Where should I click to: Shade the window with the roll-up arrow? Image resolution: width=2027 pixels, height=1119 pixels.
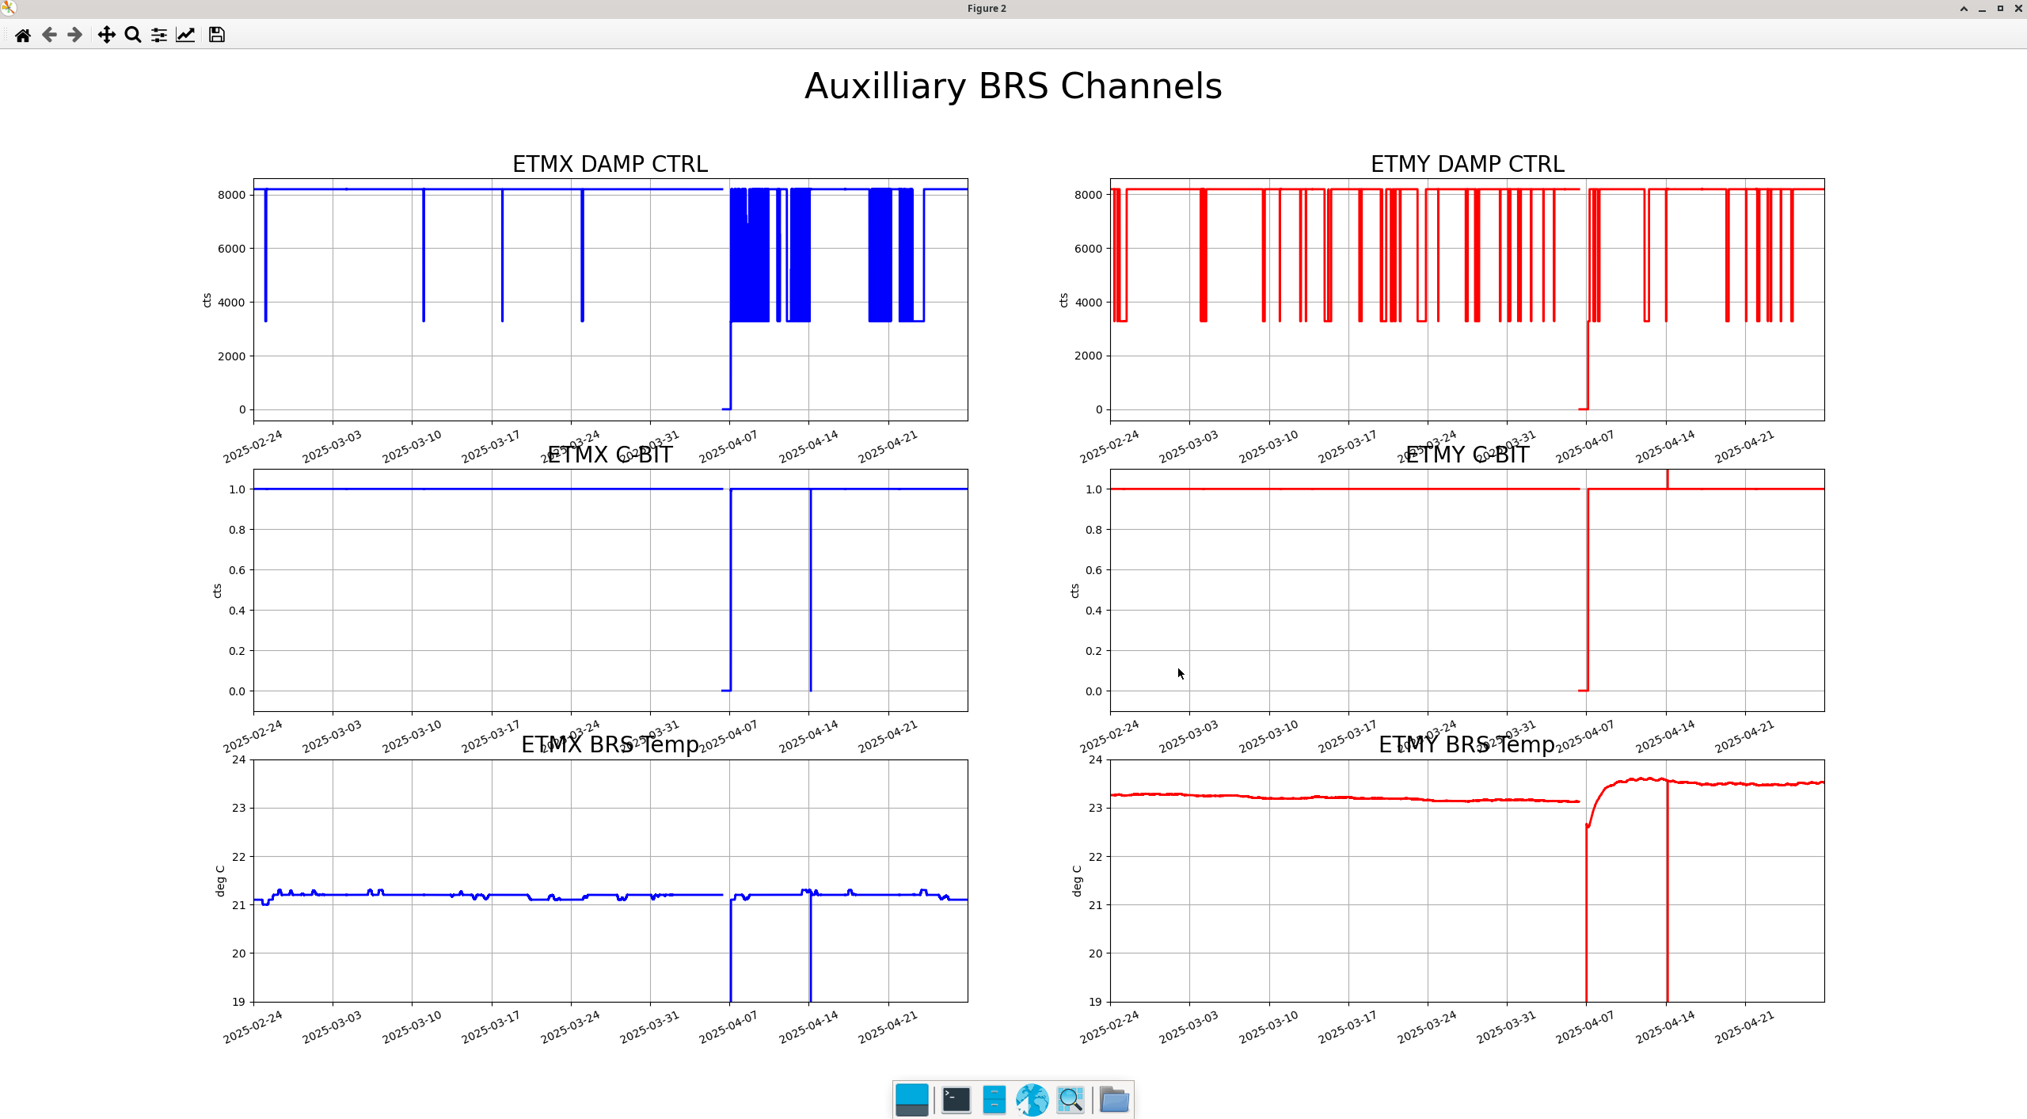click(1964, 9)
